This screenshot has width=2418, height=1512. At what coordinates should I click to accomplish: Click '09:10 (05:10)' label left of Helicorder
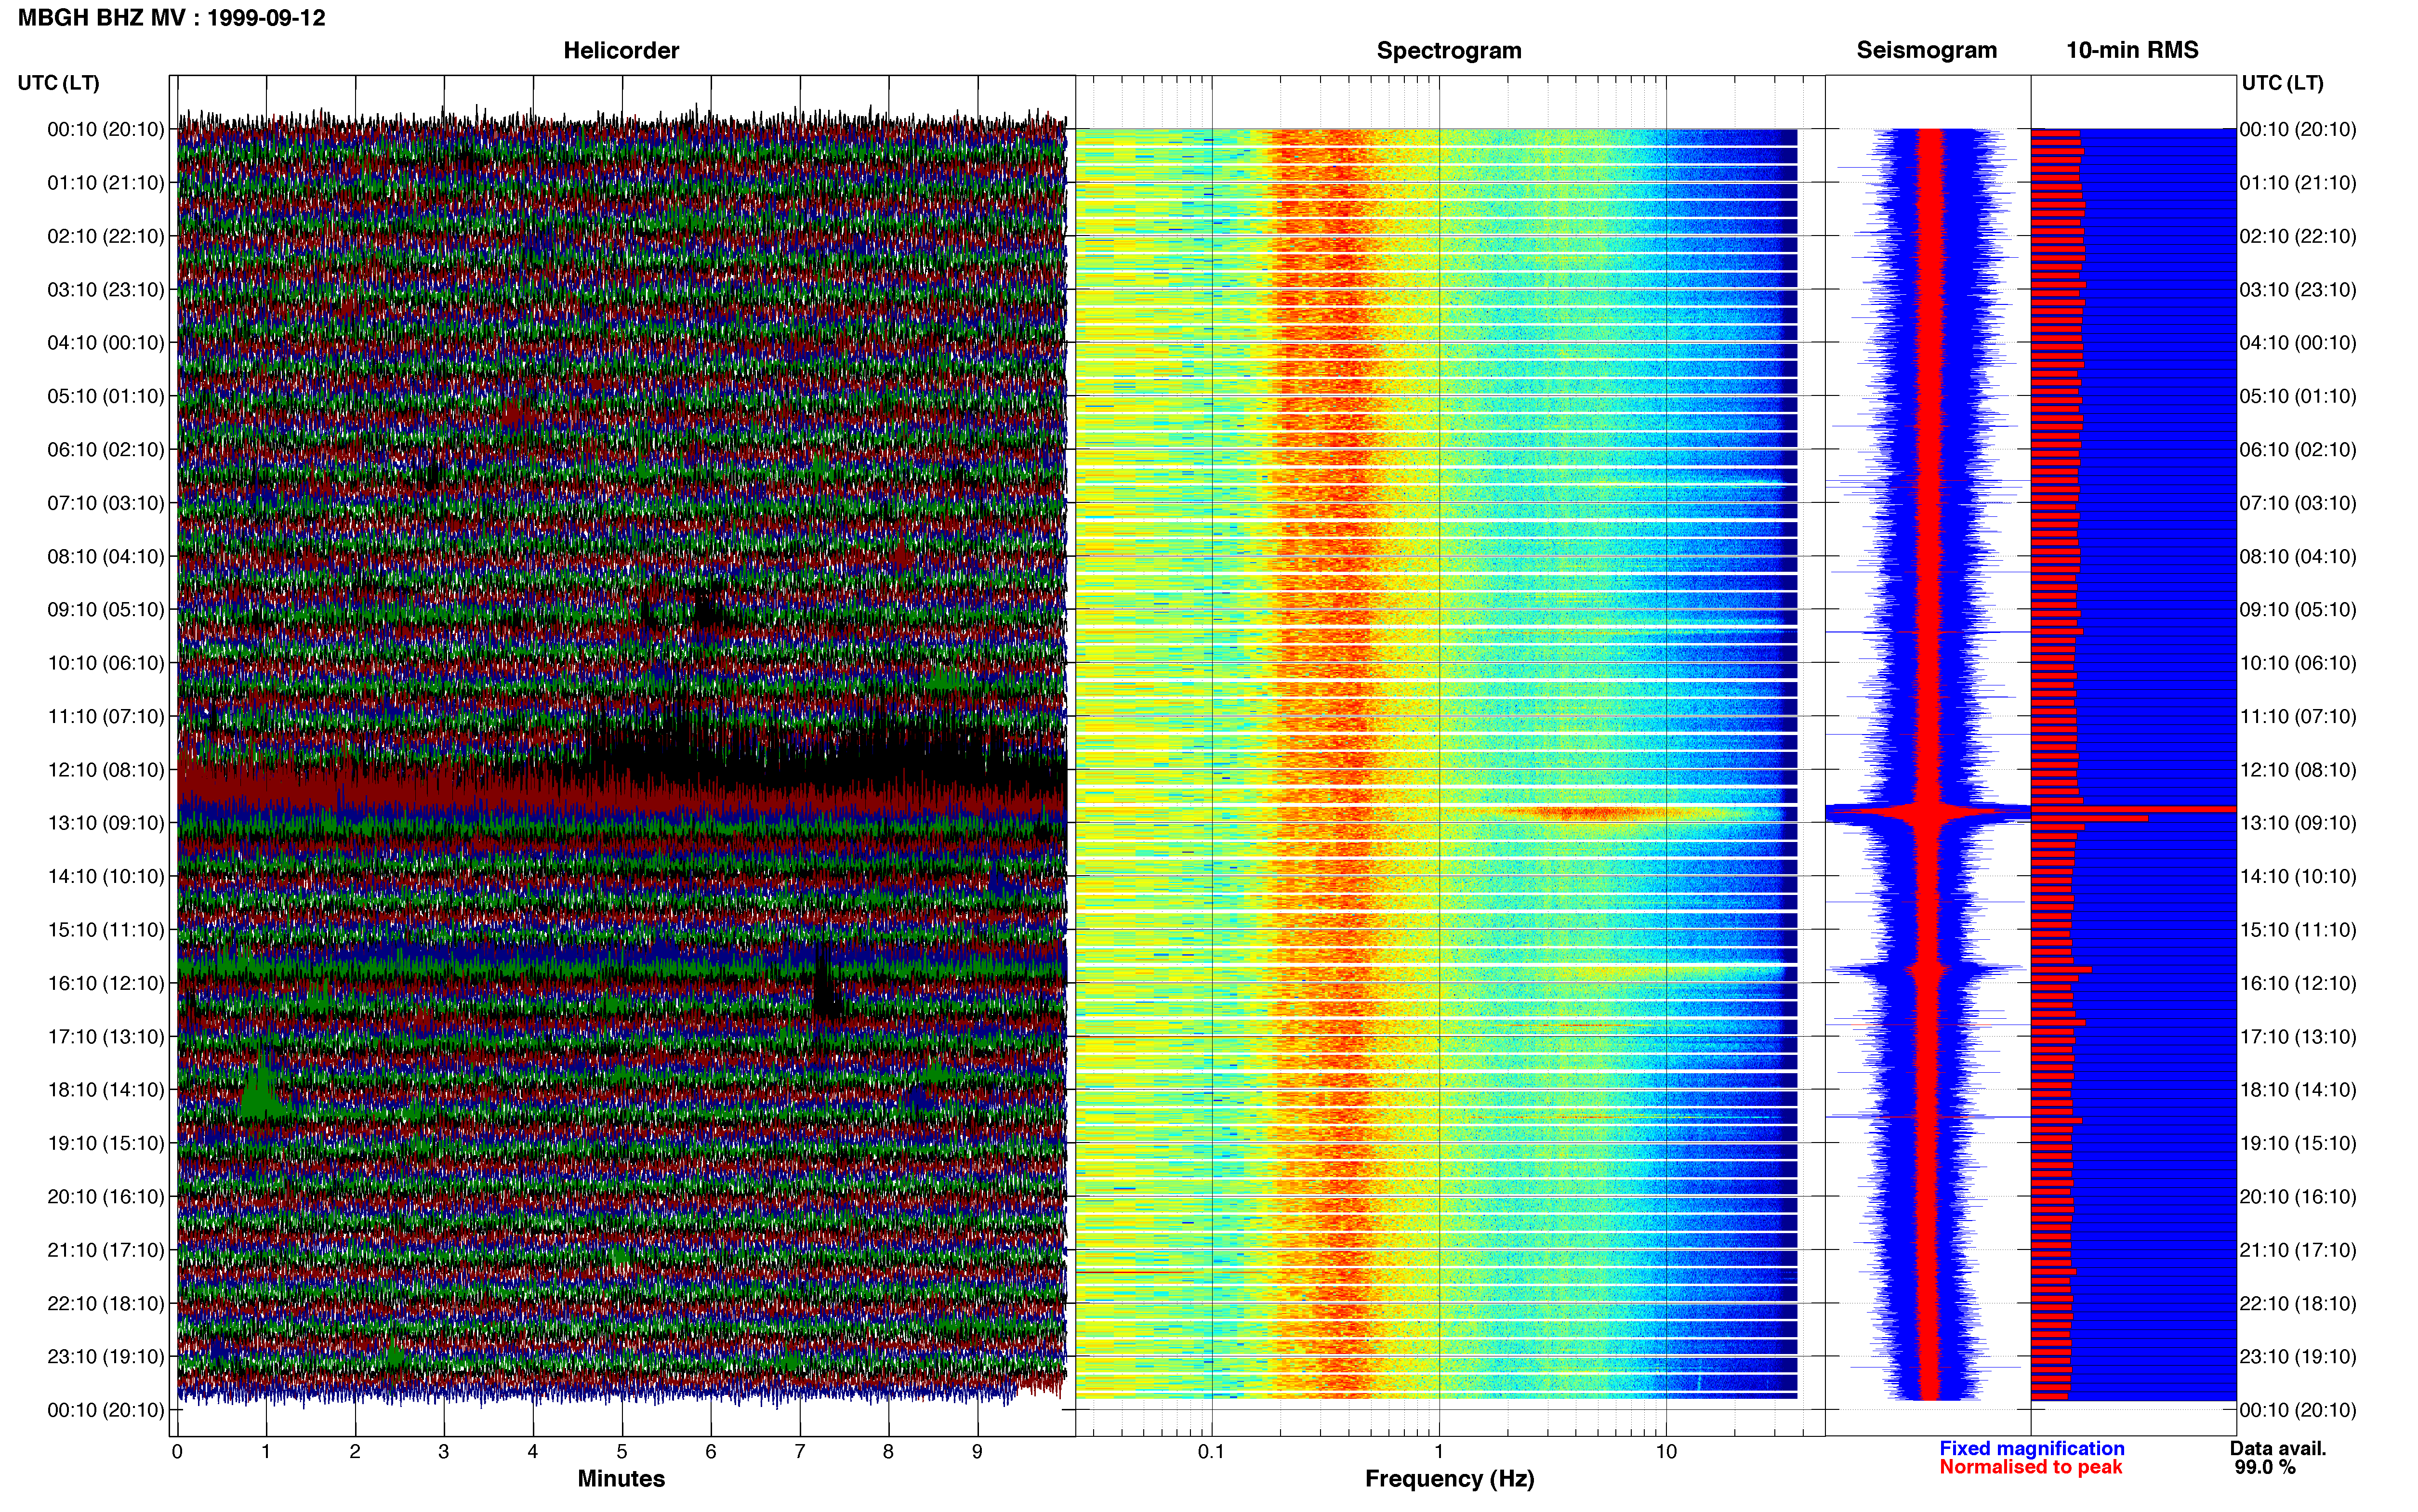pos(106,610)
